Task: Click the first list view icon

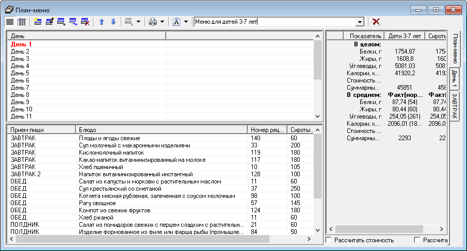Action: coord(10,22)
